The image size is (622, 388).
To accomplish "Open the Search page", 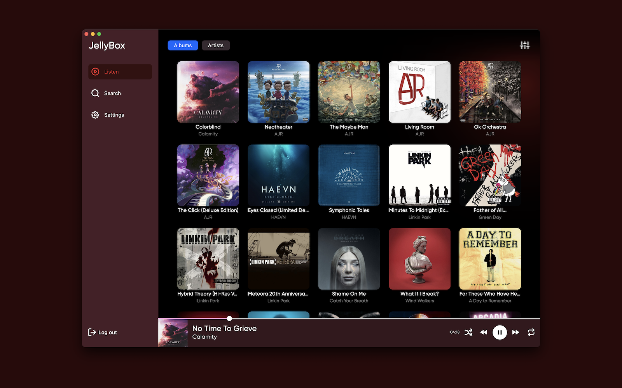I will click(x=120, y=93).
